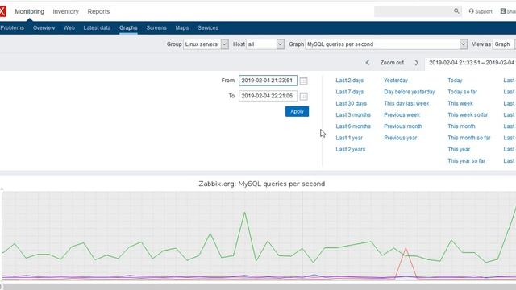Switch to the Latest data tab
Screen dimensions: 516x290
click(x=97, y=28)
